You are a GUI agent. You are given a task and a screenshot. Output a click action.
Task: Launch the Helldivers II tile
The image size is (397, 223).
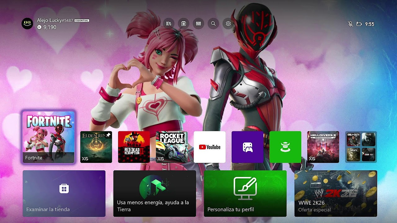tap(323, 147)
